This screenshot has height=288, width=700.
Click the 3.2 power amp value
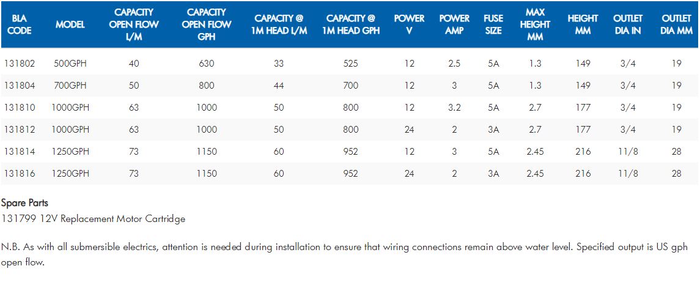point(454,108)
